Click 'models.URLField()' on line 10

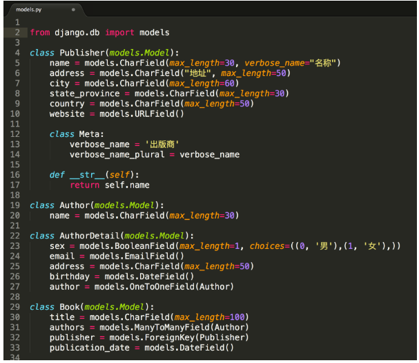click(142, 114)
